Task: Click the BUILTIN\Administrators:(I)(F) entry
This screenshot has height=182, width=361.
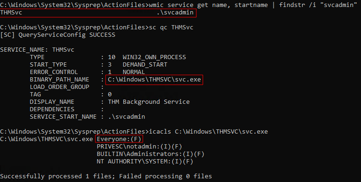Action: pos(151,154)
